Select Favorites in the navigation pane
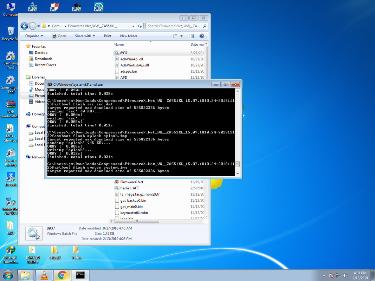 (x=36, y=46)
